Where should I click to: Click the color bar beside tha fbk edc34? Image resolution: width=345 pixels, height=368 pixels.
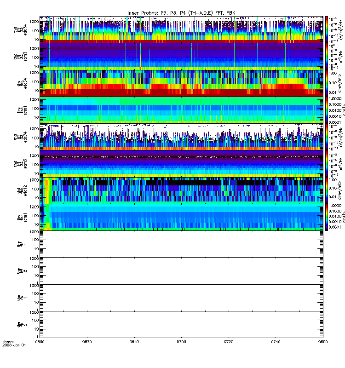coord(327,83)
